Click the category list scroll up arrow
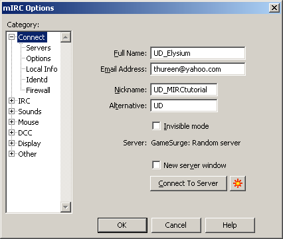This screenshot has width=283, height=239. coord(66,37)
